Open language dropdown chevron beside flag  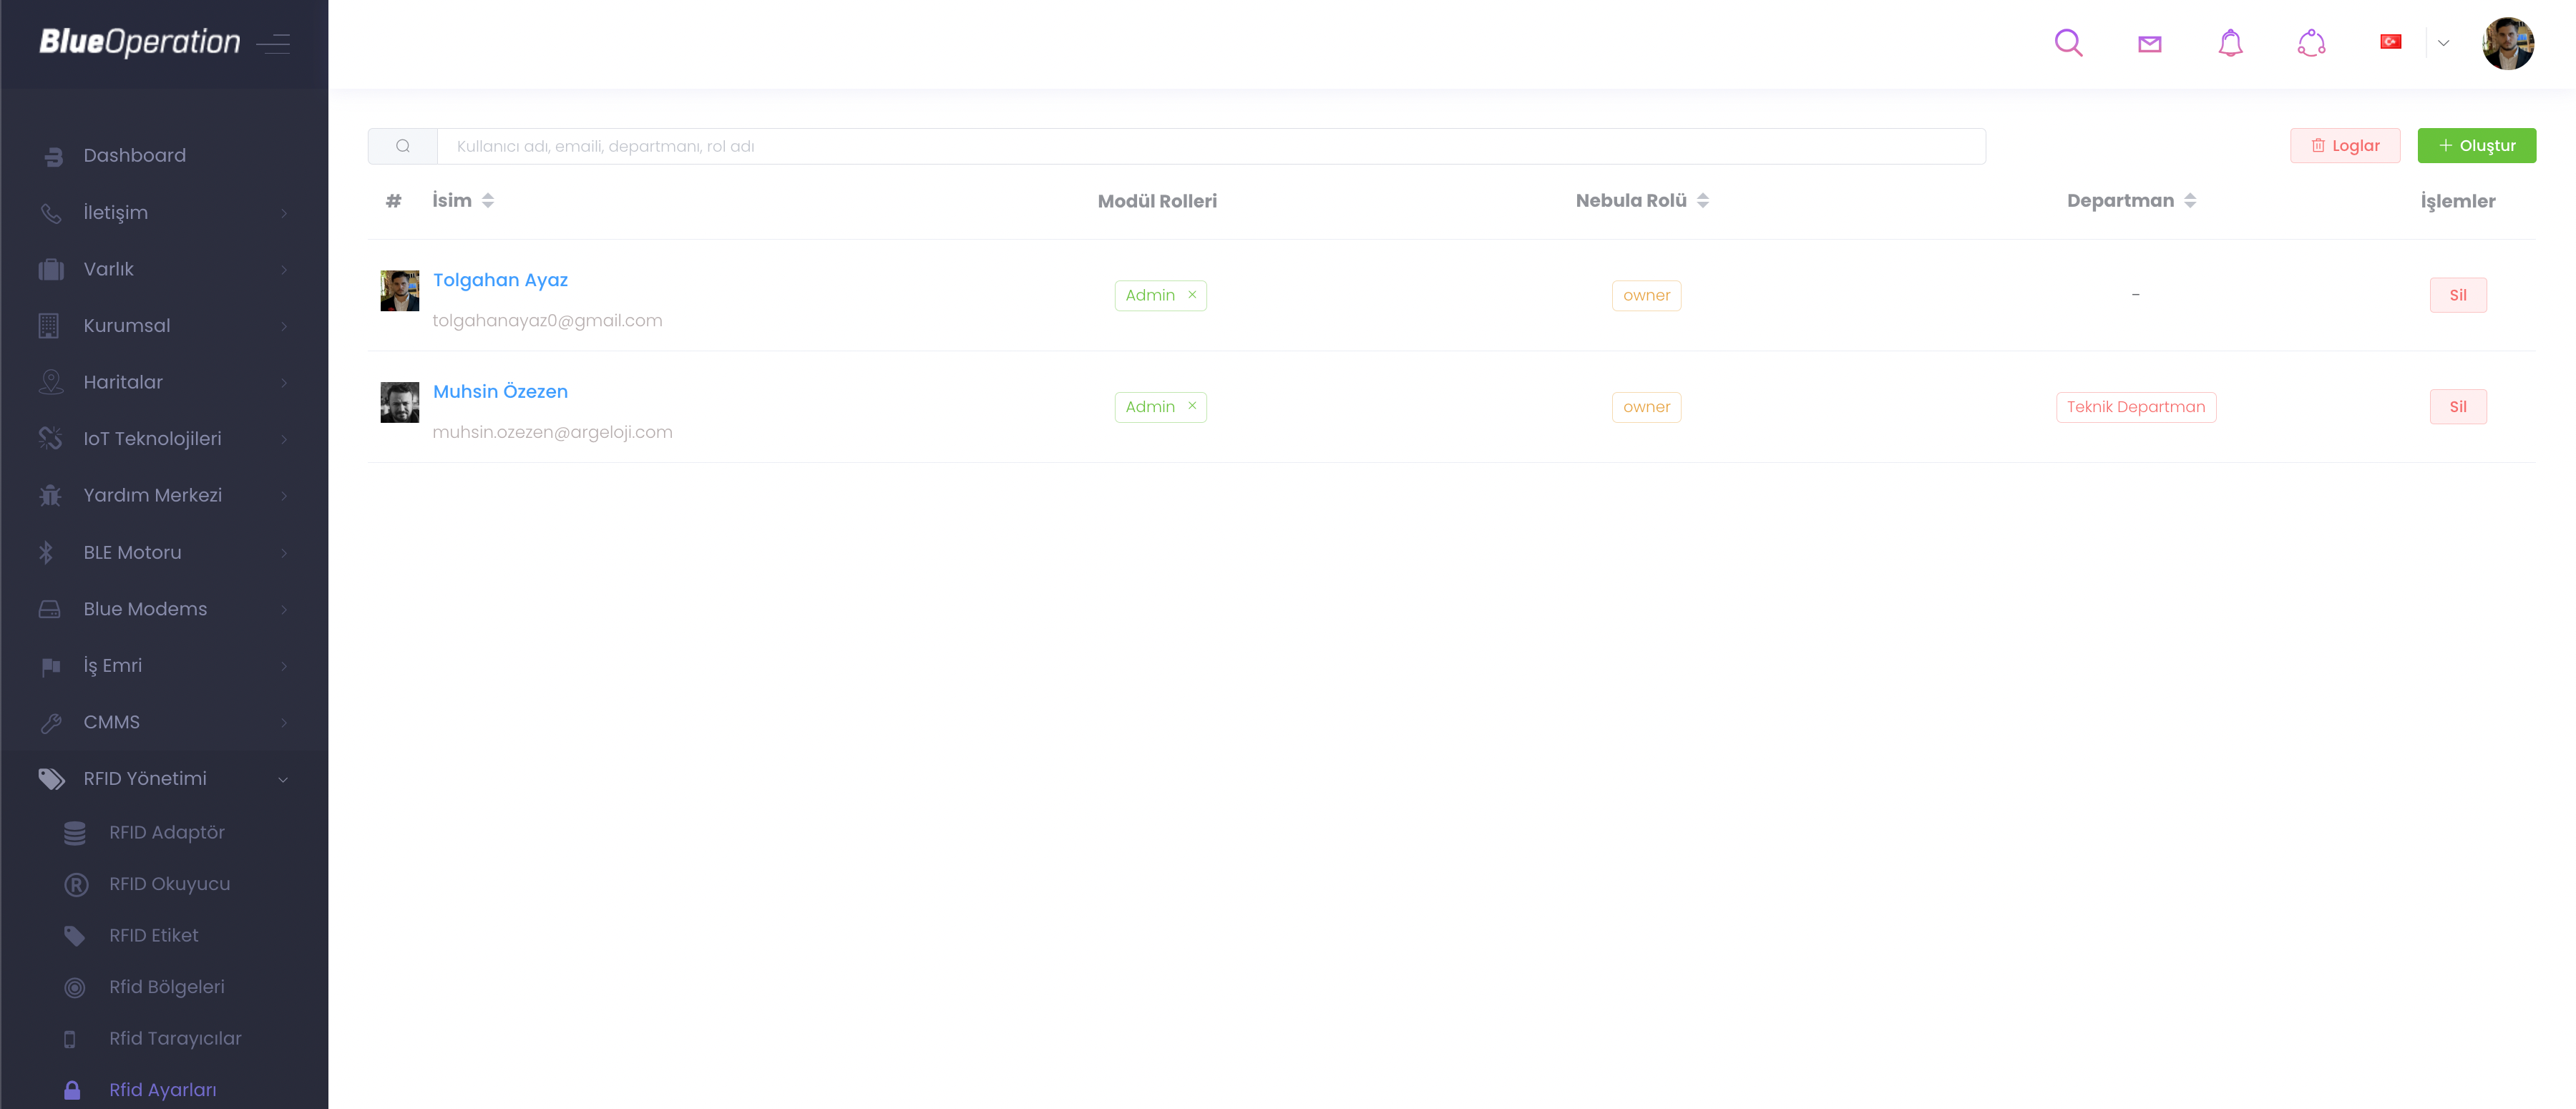click(x=2443, y=43)
